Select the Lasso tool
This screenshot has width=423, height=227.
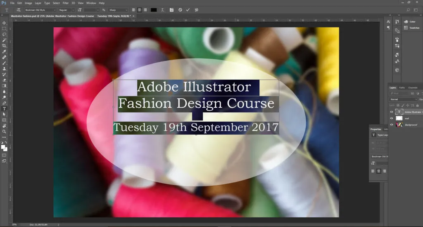pos(4,34)
